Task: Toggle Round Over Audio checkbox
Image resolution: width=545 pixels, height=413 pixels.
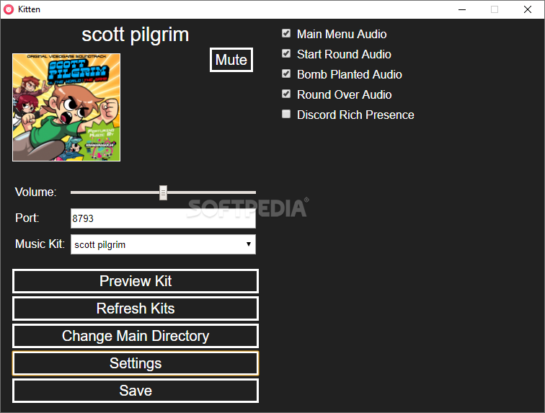Action: point(286,94)
